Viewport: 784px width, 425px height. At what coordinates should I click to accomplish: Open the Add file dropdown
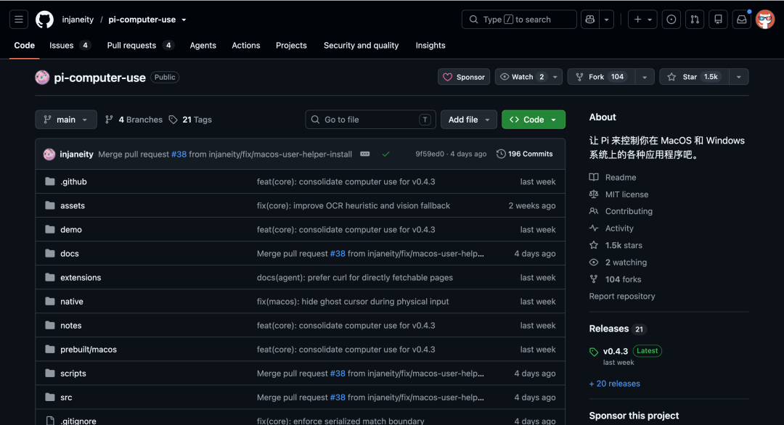(x=468, y=120)
